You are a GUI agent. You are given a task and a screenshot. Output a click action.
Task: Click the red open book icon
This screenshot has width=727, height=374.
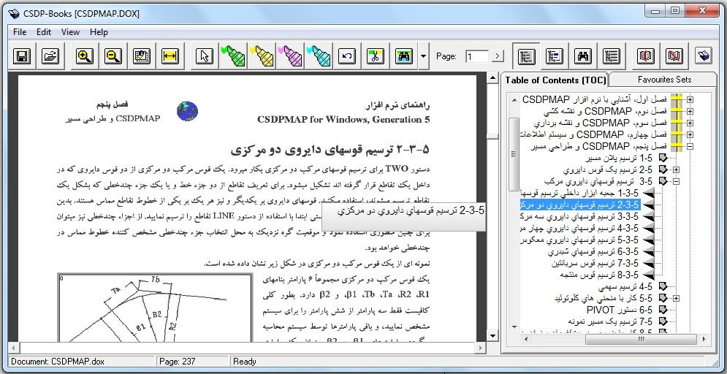pyautogui.click(x=646, y=56)
